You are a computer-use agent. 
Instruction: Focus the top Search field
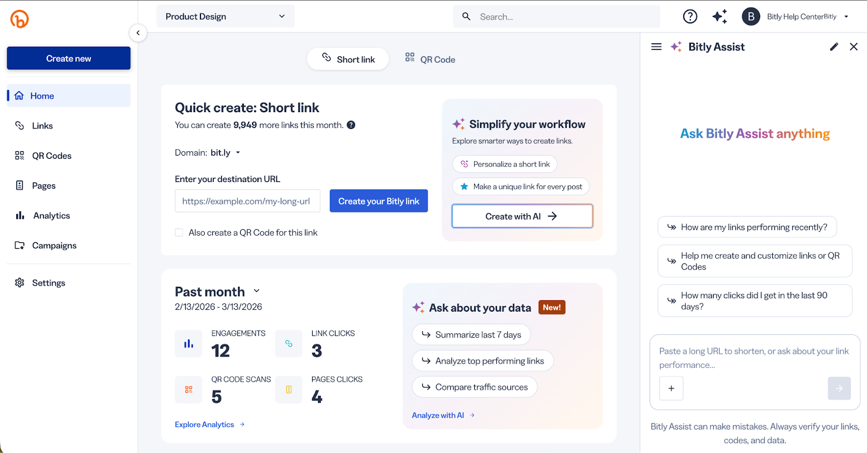[x=557, y=17]
